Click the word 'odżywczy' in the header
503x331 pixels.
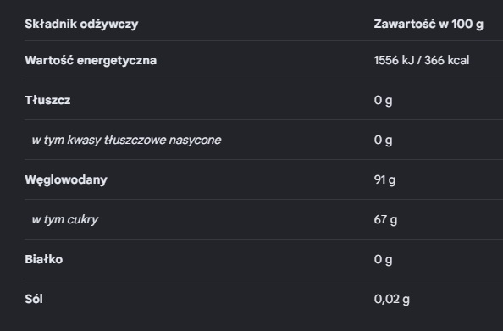tap(109, 25)
